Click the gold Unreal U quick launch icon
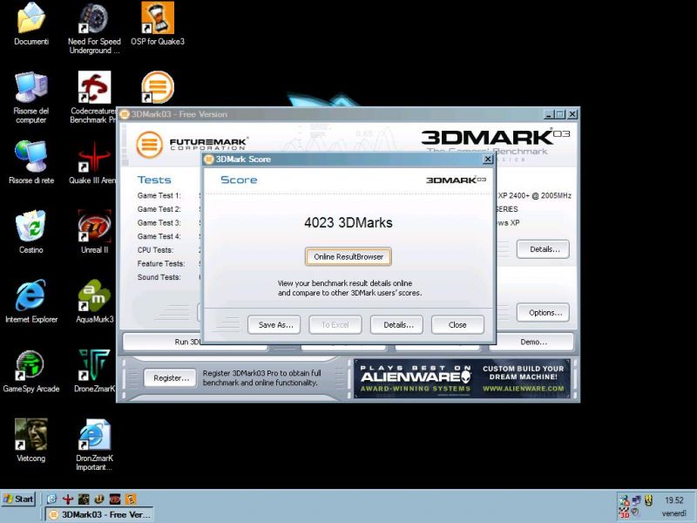The height and width of the screenshot is (523, 697). click(x=99, y=499)
